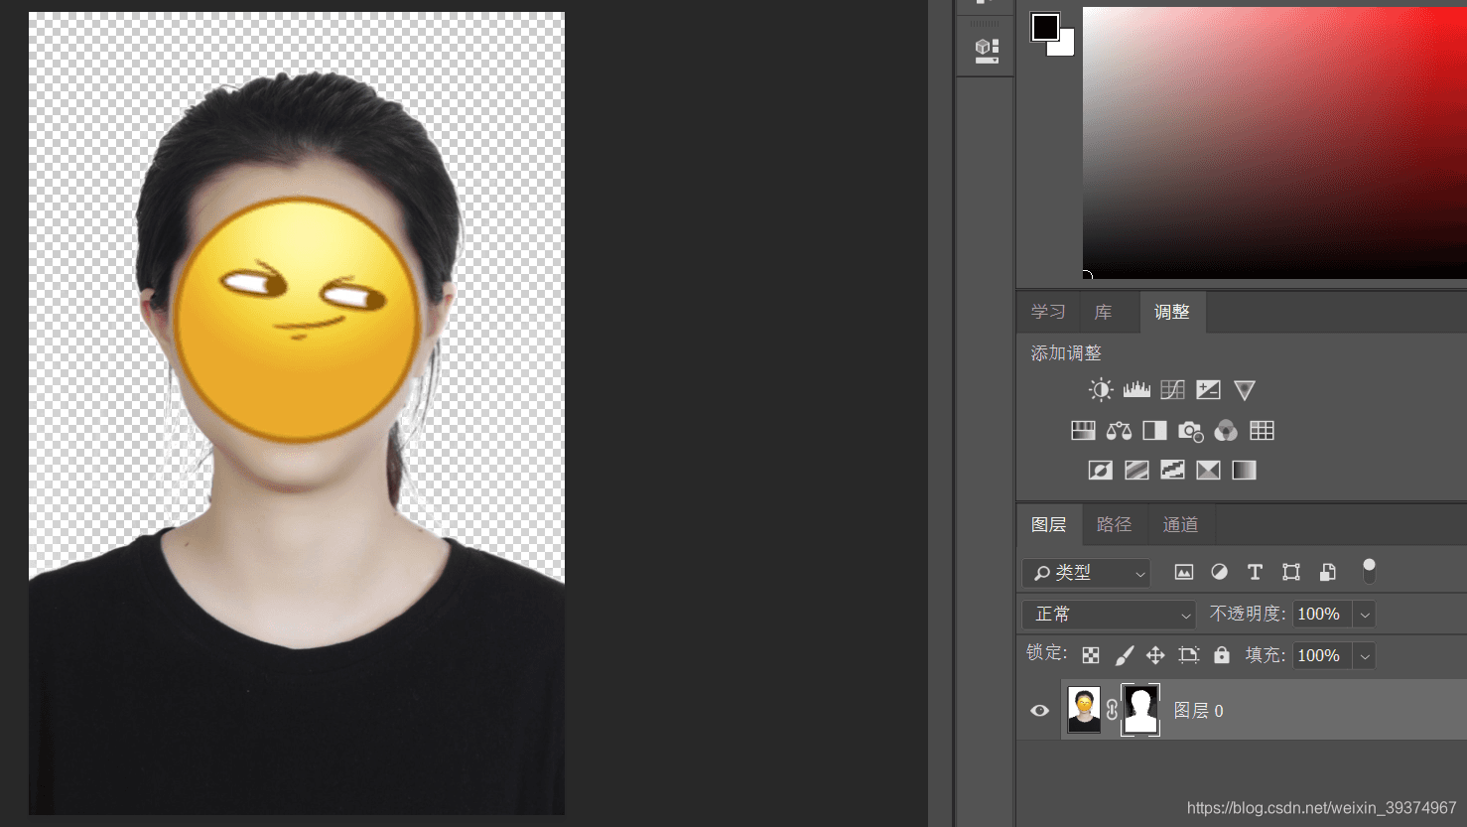Add a Hue/Saturation adjustment layer
Screen dimensions: 1467x827
[x=1083, y=431]
